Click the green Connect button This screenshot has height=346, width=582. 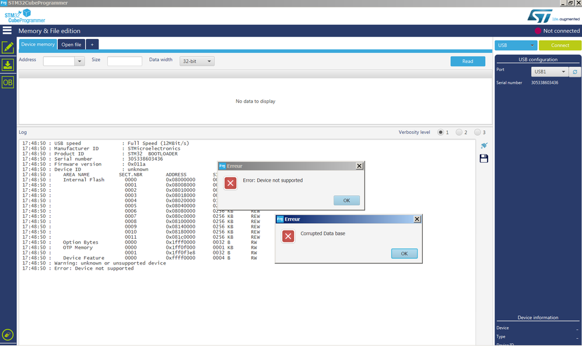tap(560, 45)
